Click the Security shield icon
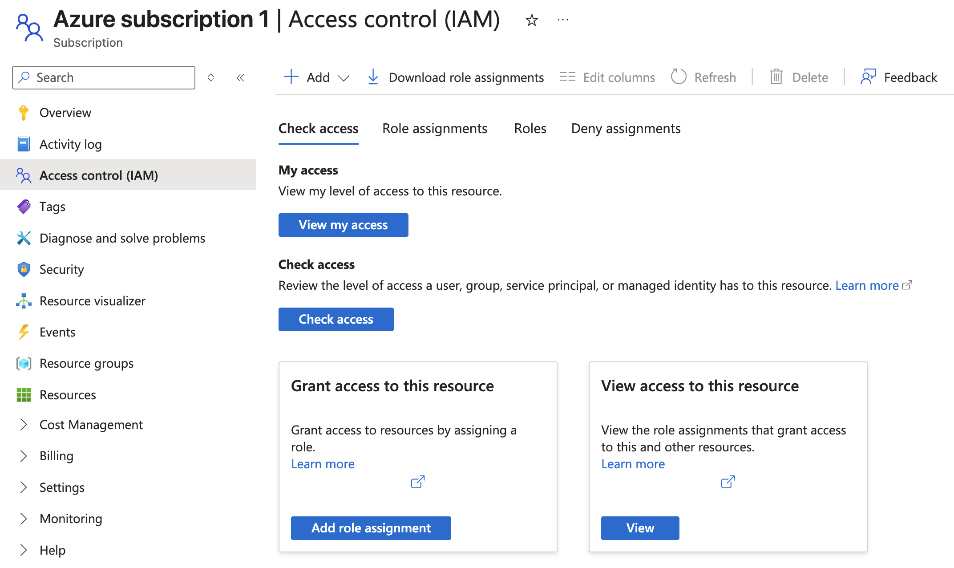 coord(24,269)
